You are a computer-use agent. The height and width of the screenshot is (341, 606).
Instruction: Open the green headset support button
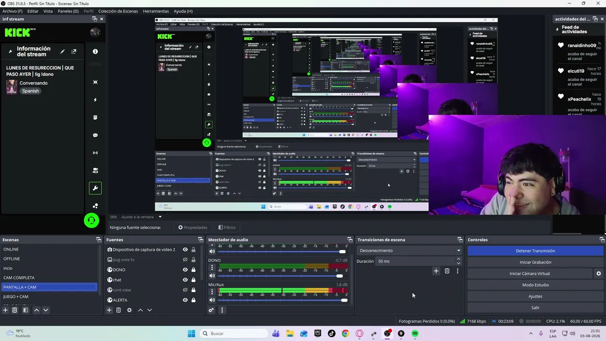pyautogui.click(x=91, y=220)
